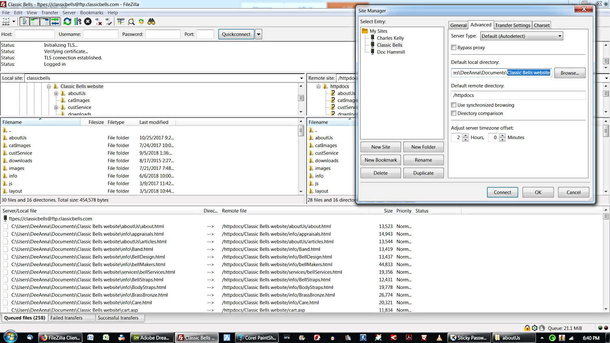This screenshot has height=343, width=610.
Task: Click the padlock encryption icon in status bar
Action: click(527, 328)
